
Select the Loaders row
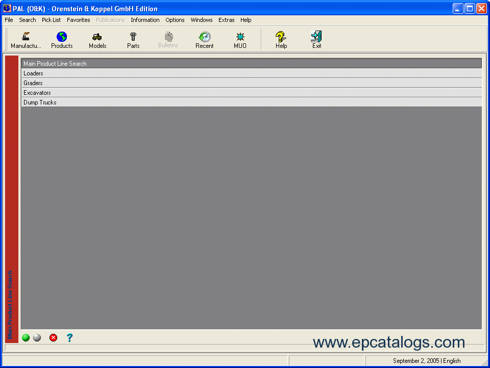point(252,73)
